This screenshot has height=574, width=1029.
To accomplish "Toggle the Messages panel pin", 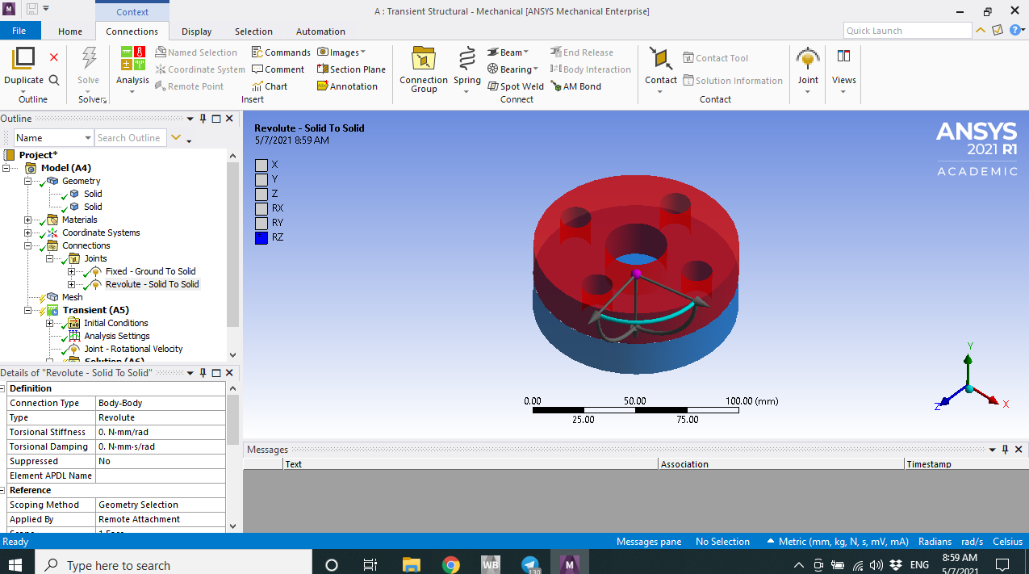I will coord(1005,450).
